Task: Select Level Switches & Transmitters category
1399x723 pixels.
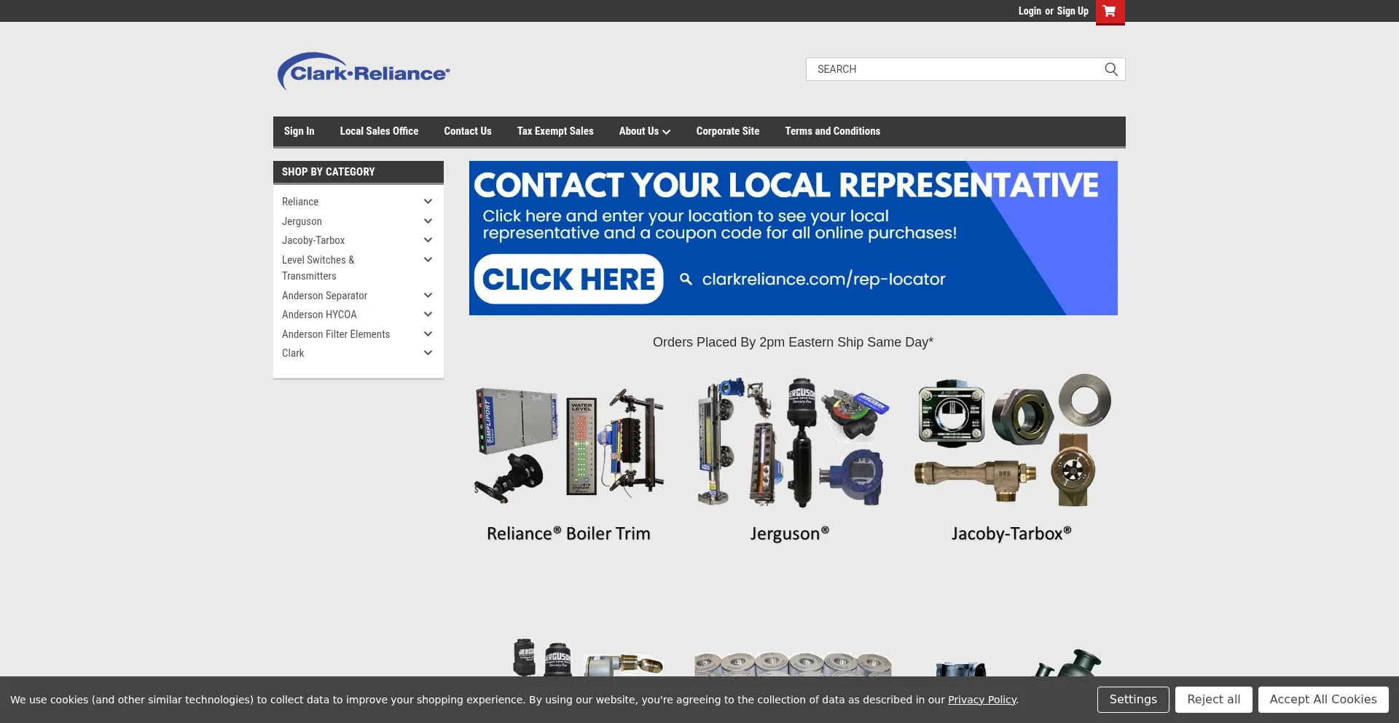Action: pyautogui.click(x=318, y=268)
